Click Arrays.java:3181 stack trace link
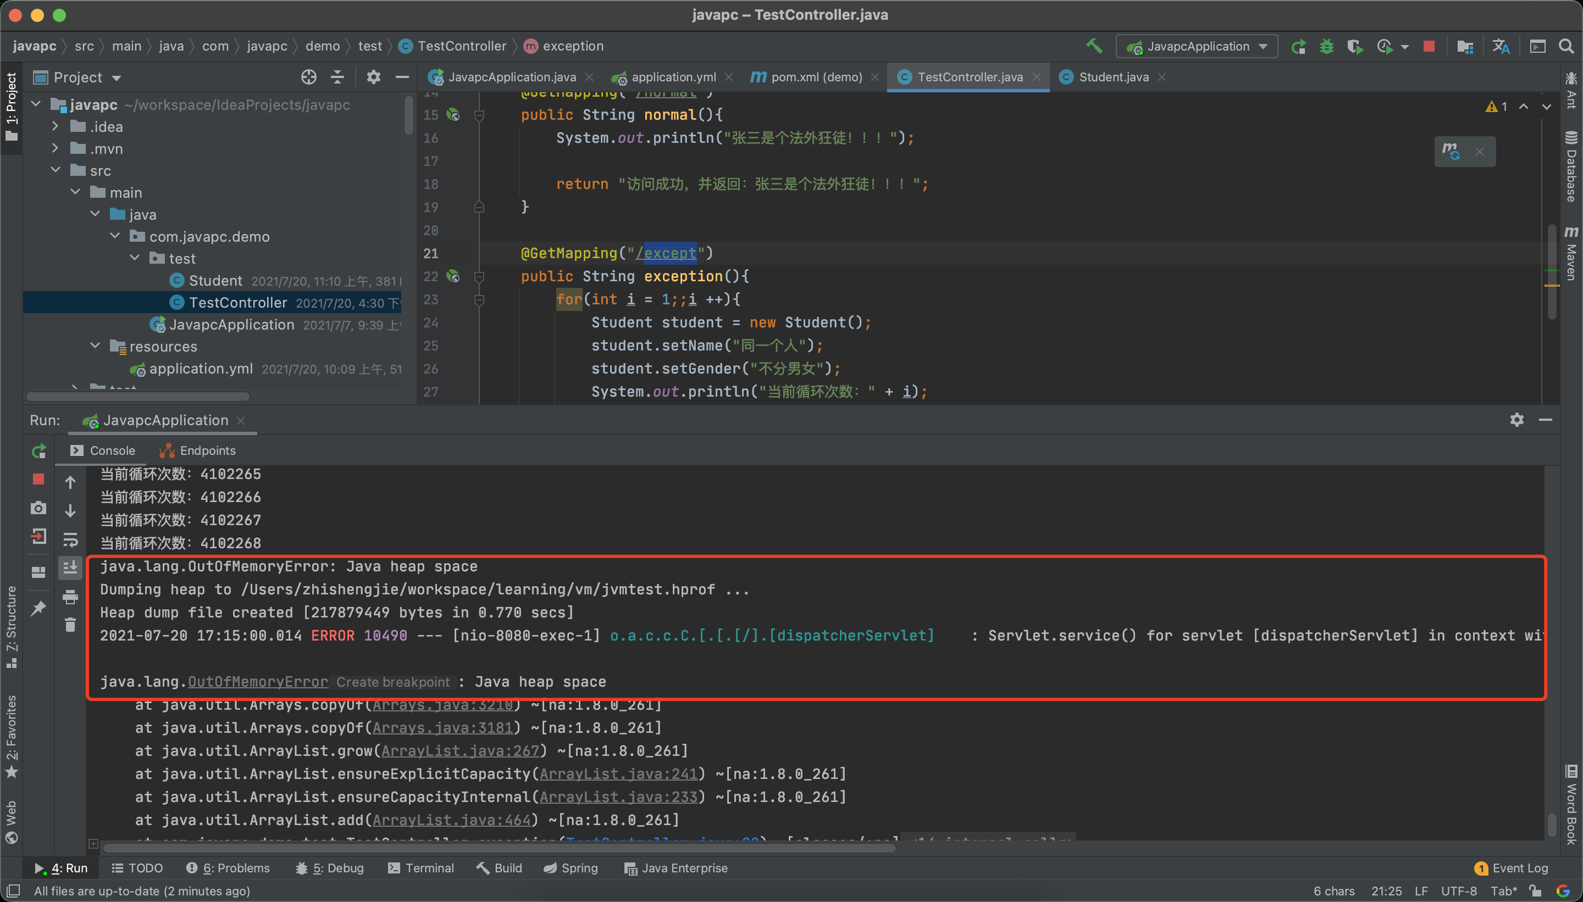1583x902 pixels. point(442,727)
